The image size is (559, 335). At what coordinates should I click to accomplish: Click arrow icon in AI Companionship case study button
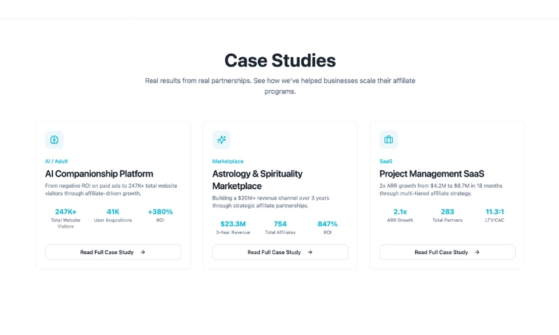[143, 252]
